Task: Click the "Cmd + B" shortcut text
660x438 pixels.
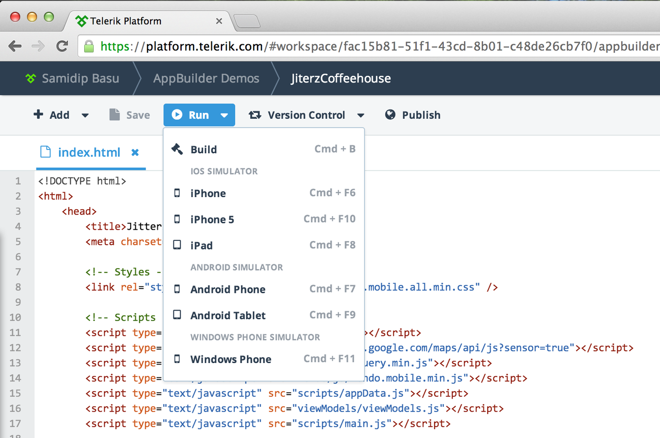Action: click(x=335, y=149)
